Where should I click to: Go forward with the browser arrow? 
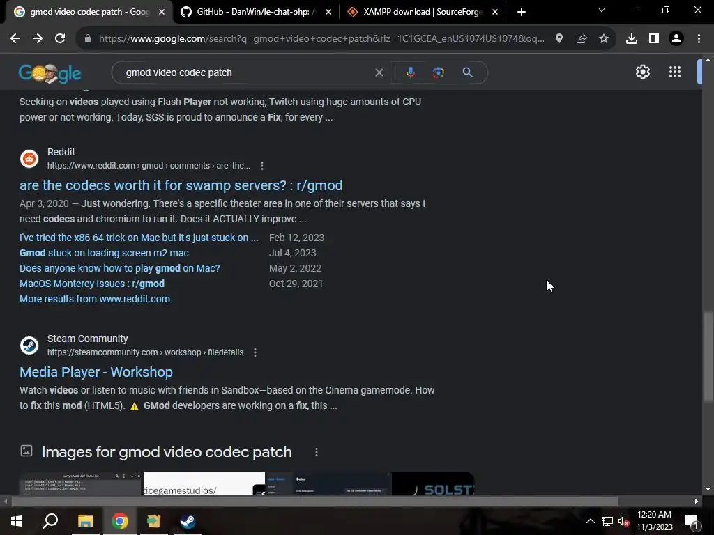coord(38,39)
